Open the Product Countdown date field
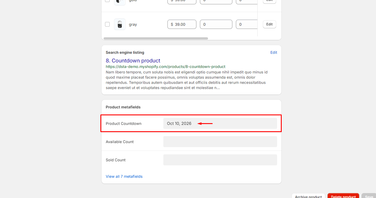The width and height of the screenshot is (376, 198). click(220, 123)
